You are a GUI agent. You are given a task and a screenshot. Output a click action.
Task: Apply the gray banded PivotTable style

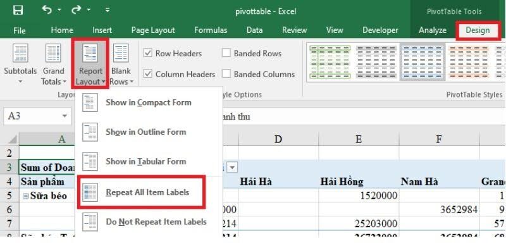(x=376, y=62)
